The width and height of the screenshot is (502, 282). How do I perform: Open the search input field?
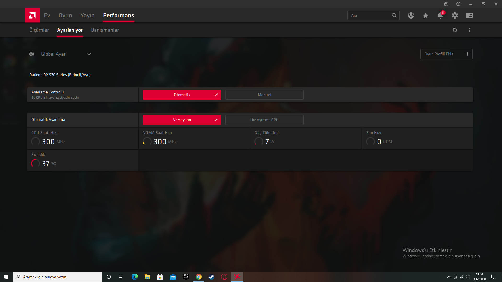(x=373, y=15)
